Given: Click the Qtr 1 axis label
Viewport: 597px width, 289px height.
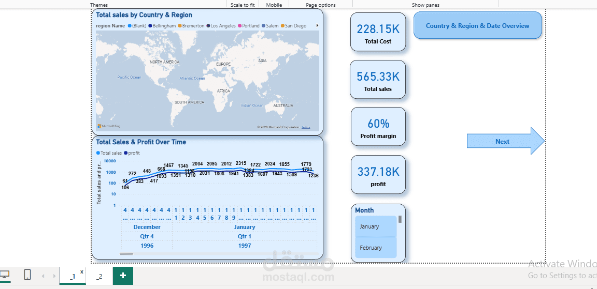Looking at the screenshot, I should click(x=245, y=236).
